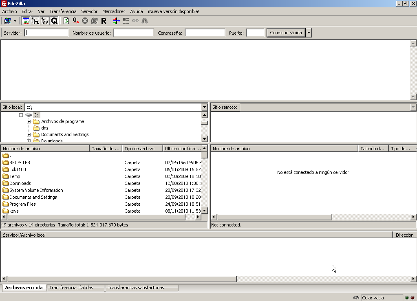Image resolution: width=417 pixels, height=301 pixels.
Task: Click the Conexión rápida button
Action: click(286, 33)
